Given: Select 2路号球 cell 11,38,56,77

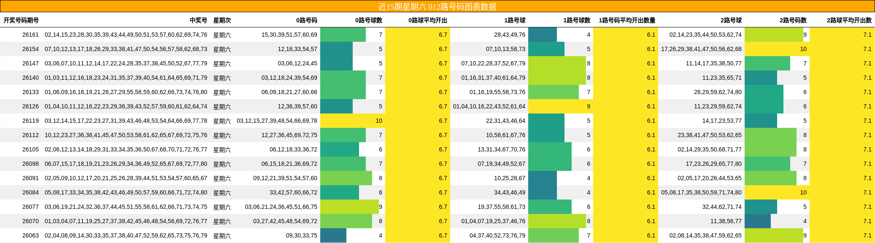Looking at the screenshot, I should [x=726, y=221].
